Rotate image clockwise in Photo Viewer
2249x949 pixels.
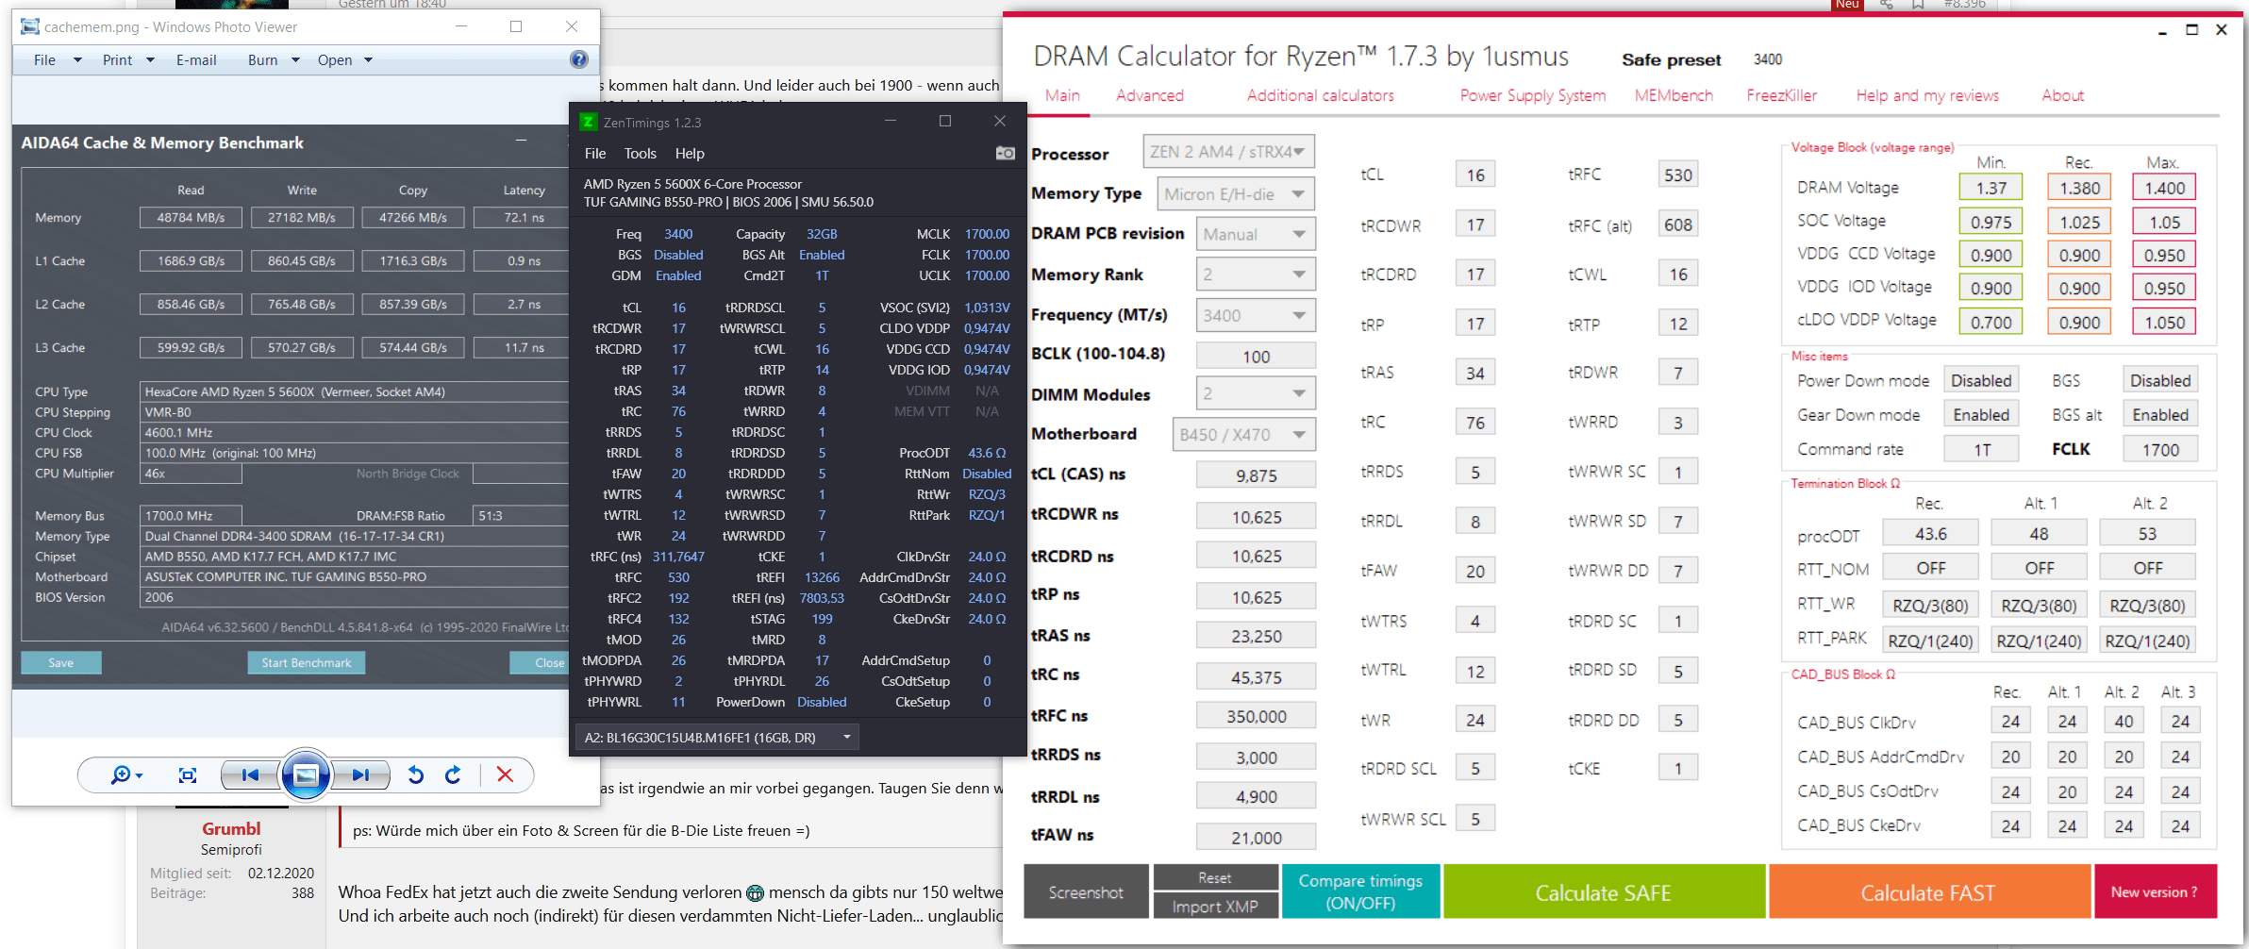coord(453,775)
